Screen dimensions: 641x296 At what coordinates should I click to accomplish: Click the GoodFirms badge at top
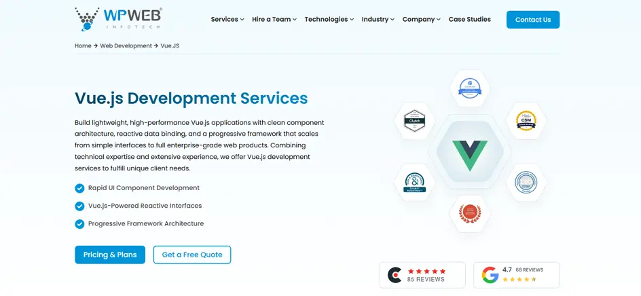(470, 88)
